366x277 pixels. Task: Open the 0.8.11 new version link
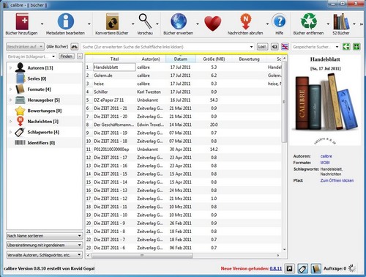276,268
